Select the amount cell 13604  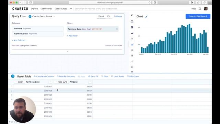click(73, 86)
